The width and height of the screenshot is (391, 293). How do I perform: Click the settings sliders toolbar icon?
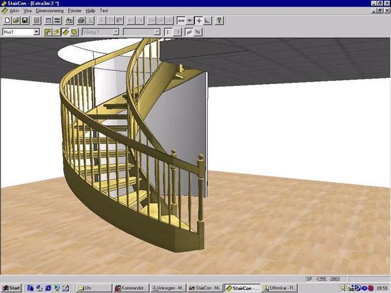(x=57, y=20)
